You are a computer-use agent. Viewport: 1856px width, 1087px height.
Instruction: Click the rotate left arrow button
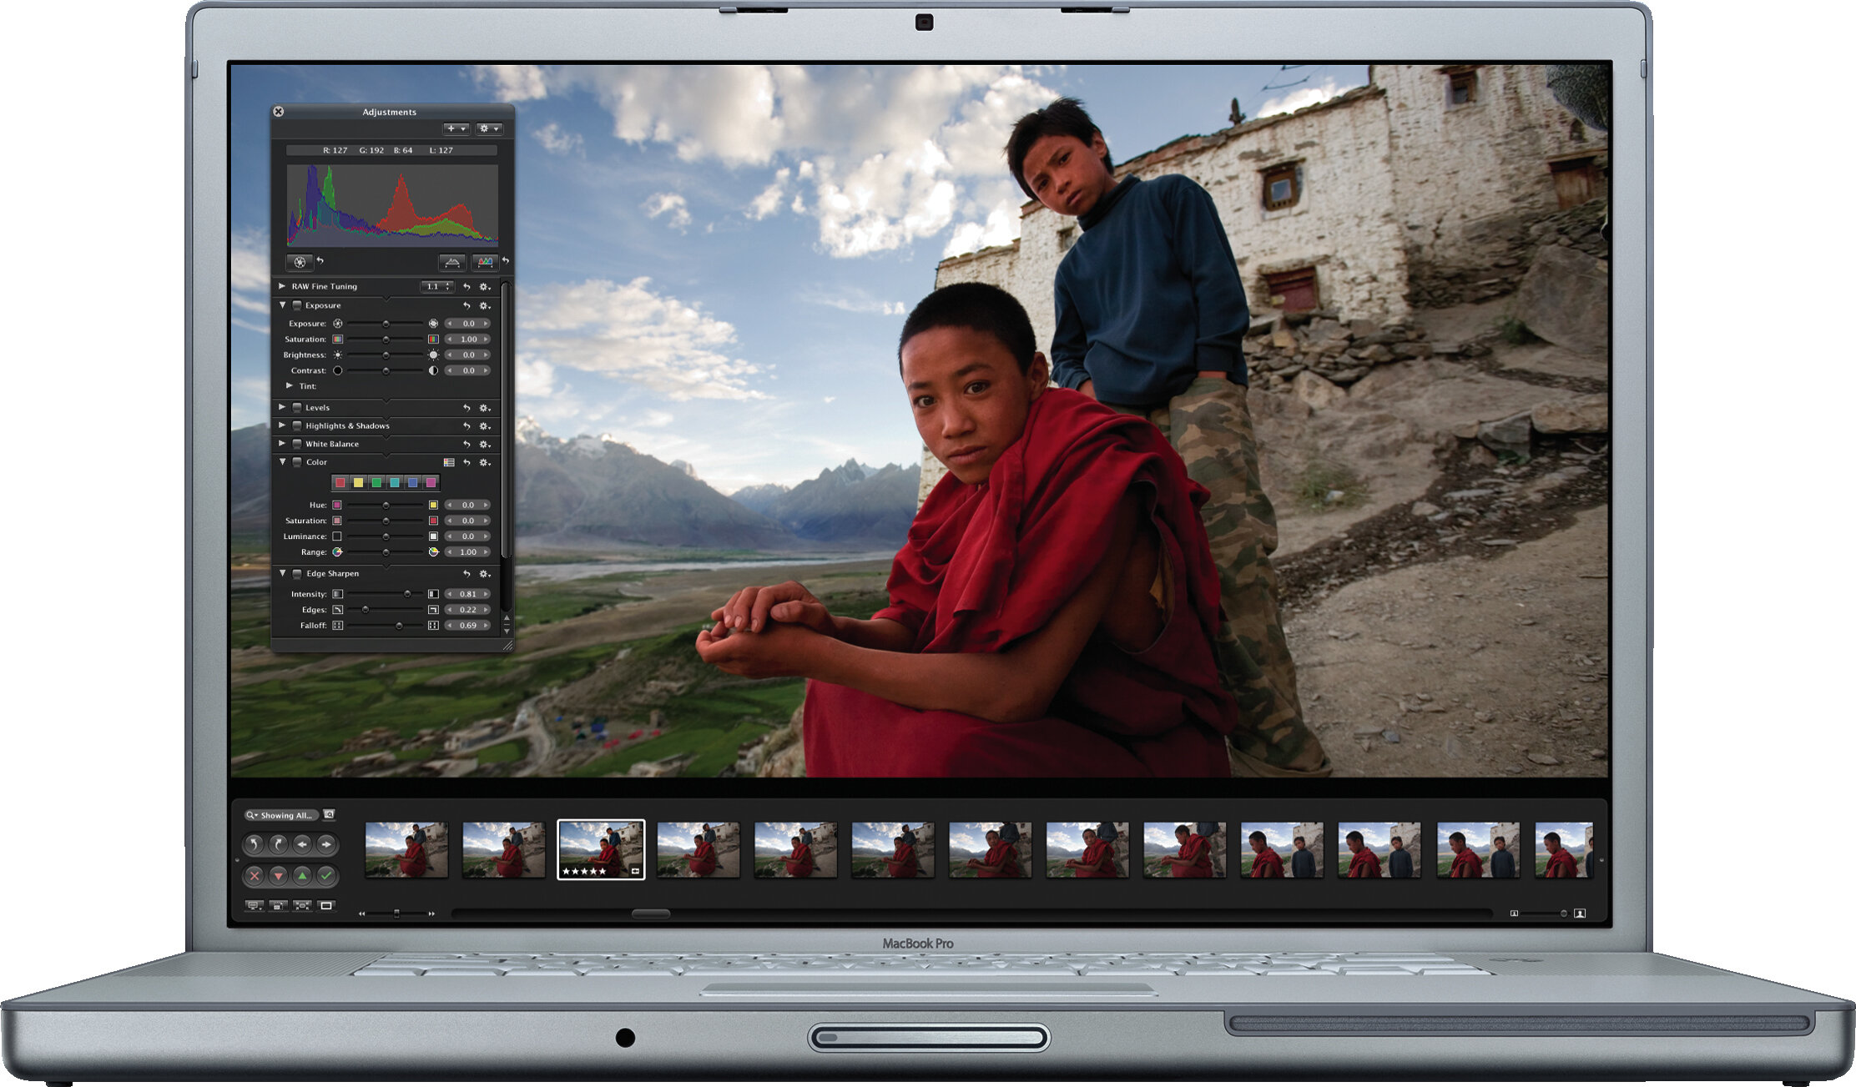coord(255,844)
